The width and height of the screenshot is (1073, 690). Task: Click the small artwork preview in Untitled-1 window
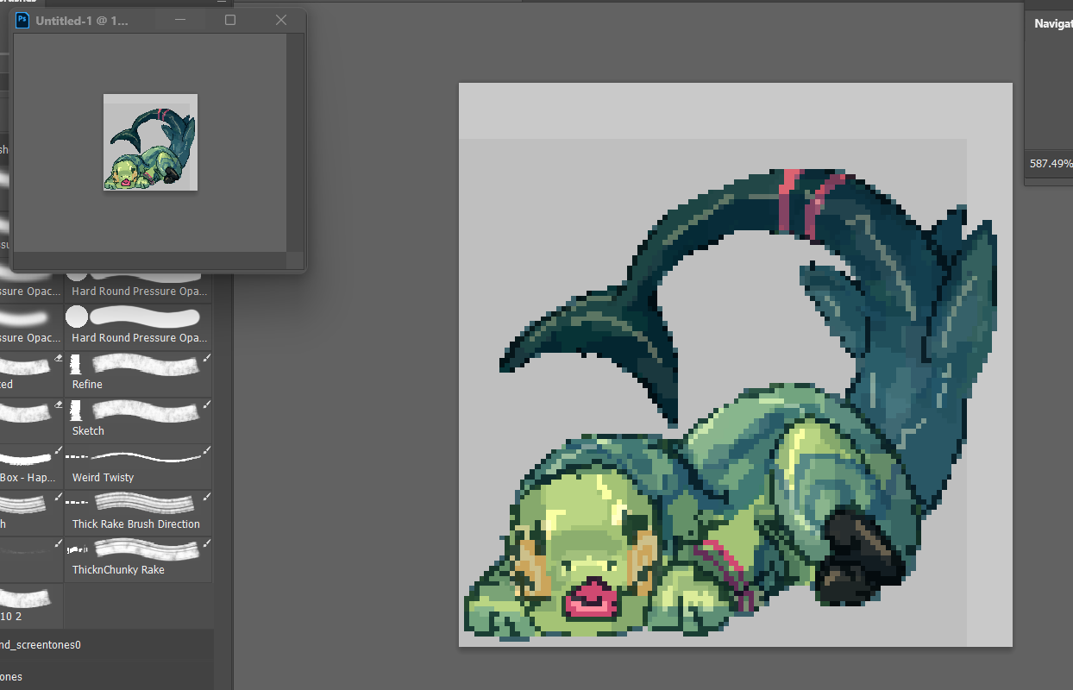(x=151, y=143)
